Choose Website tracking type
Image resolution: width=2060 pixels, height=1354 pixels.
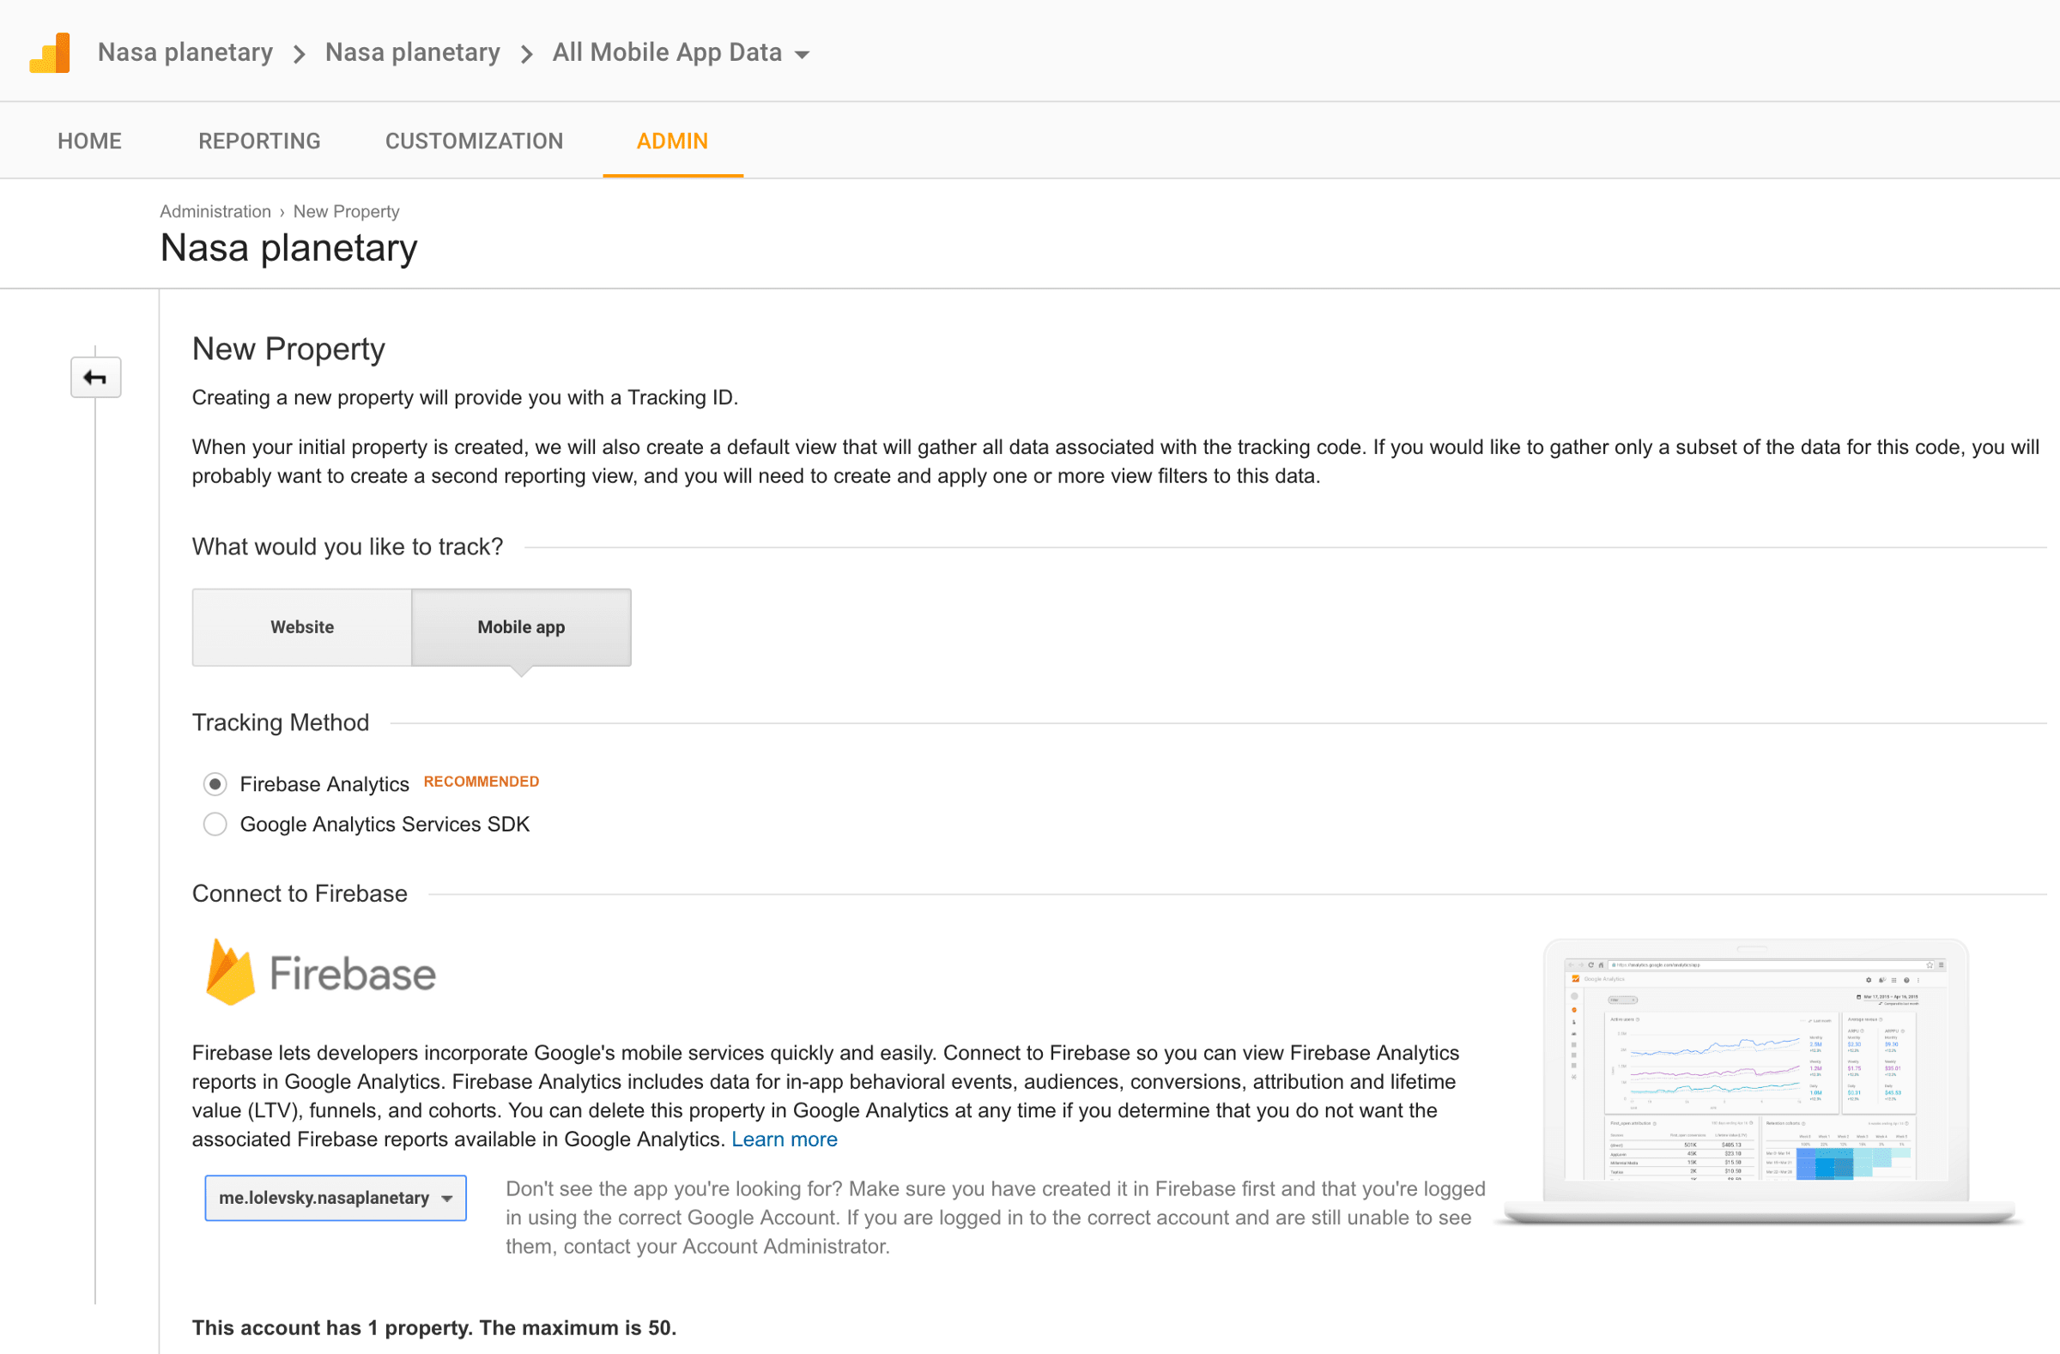301,627
